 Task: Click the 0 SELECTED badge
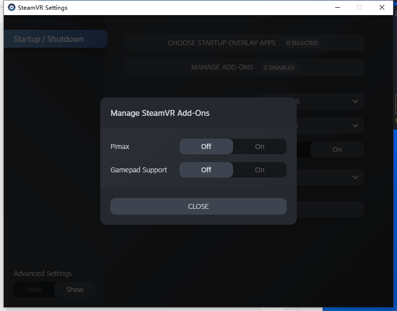pyautogui.click(x=302, y=43)
